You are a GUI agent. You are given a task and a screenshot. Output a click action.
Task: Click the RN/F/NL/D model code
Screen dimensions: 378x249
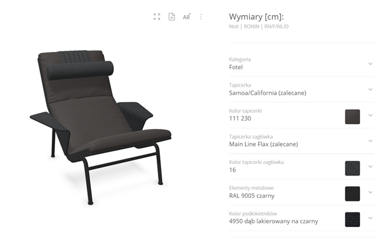[276, 27]
